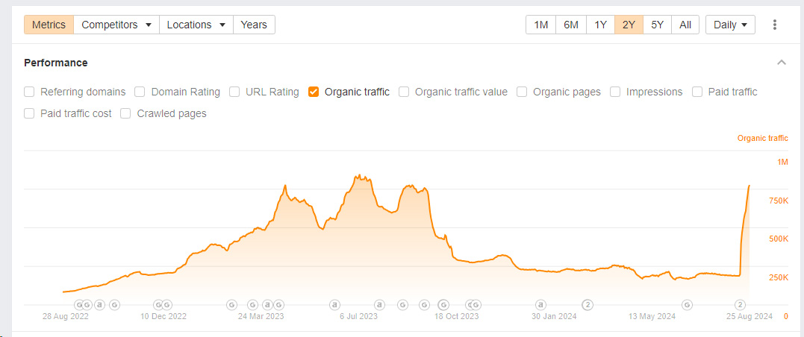Enable the Paid traffic cost checkbox
Image resolution: width=804 pixels, height=337 pixels.
(x=30, y=114)
